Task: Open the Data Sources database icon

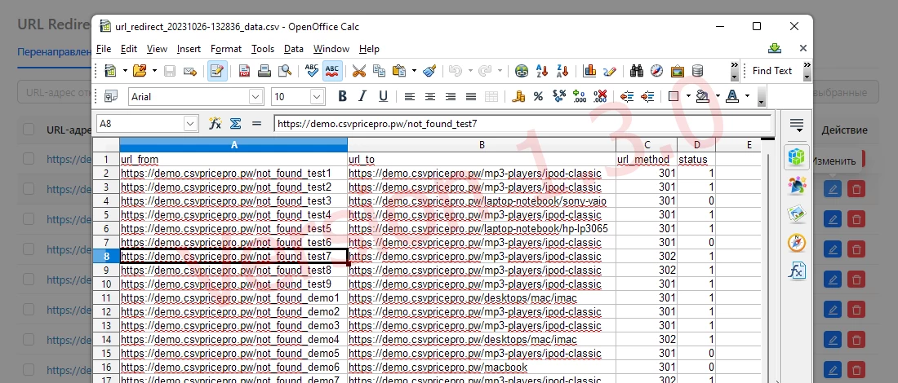Action: [x=697, y=71]
